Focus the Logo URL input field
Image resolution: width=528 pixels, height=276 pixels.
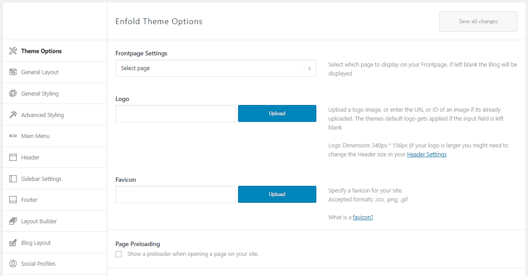(175, 113)
